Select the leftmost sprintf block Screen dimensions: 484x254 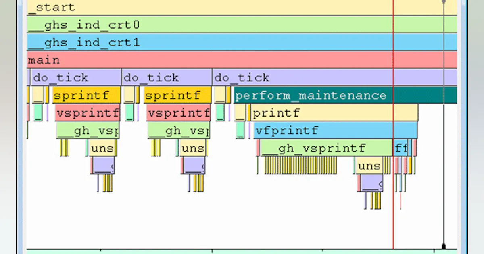(x=86, y=95)
